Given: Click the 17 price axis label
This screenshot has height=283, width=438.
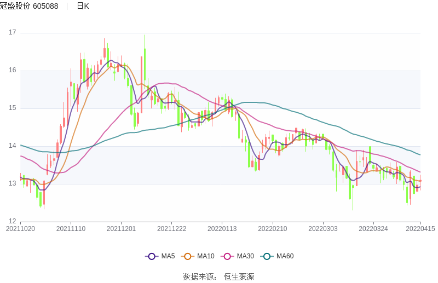Looking at the screenshot, I should click(x=12, y=33).
